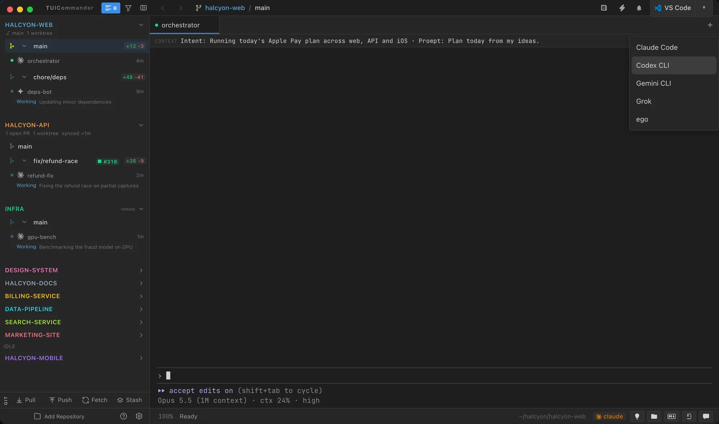Select Claude Code from the menu
The height and width of the screenshot is (424, 719).
pyautogui.click(x=674, y=47)
